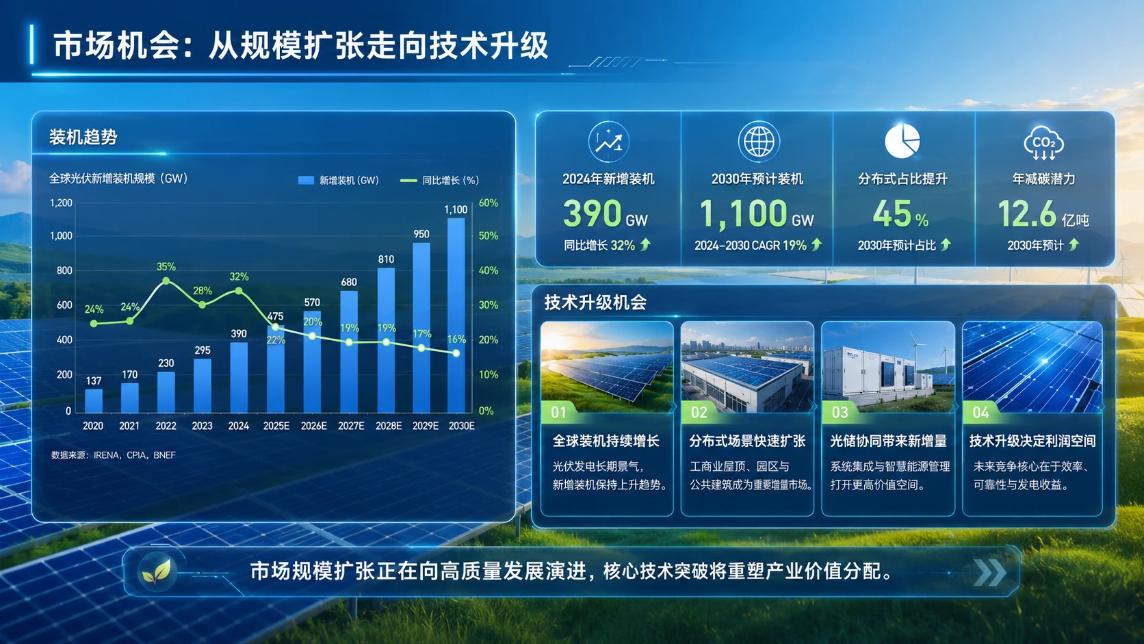Click the label 2024年新增装机
The image size is (1144, 644).
point(608,179)
